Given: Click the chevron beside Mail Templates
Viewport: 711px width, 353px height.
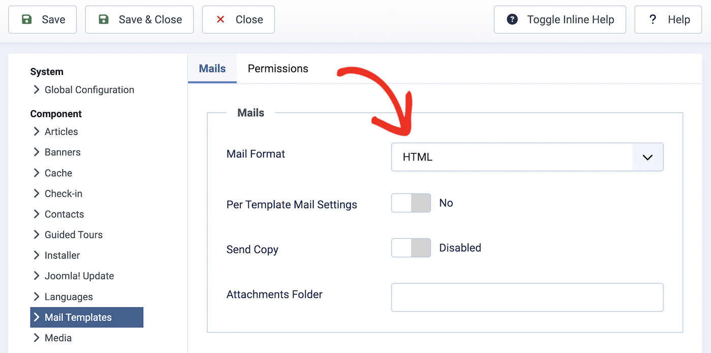Looking at the screenshot, I should click(36, 317).
